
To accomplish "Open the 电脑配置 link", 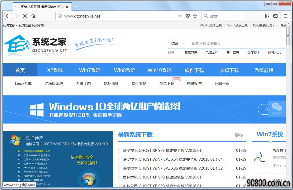I will click(194, 83).
